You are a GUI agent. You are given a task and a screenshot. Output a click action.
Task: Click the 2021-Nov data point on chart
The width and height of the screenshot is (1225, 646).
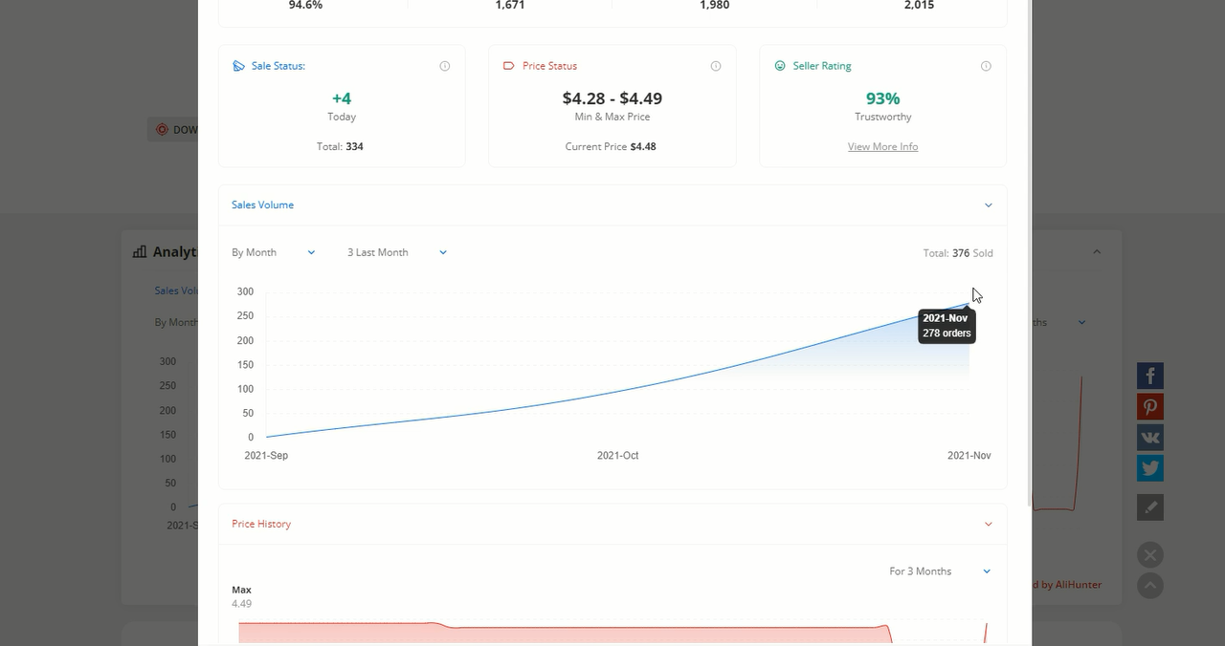(x=969, y=304)
